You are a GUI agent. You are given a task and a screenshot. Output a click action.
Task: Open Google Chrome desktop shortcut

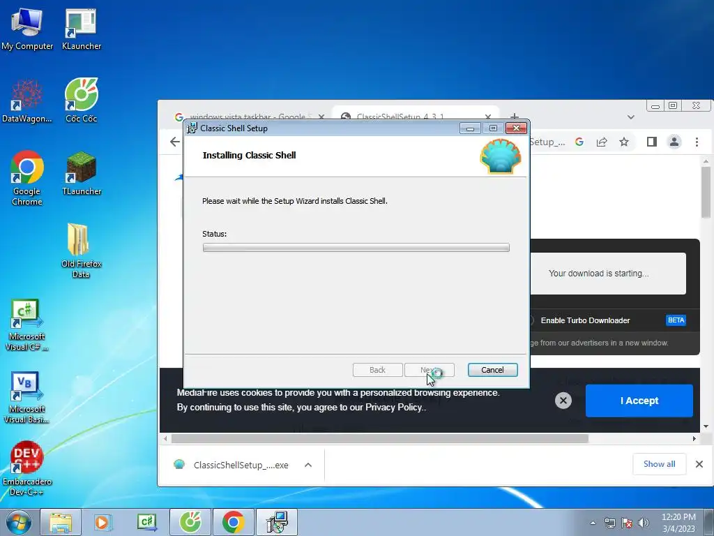[x=27, y=179]
